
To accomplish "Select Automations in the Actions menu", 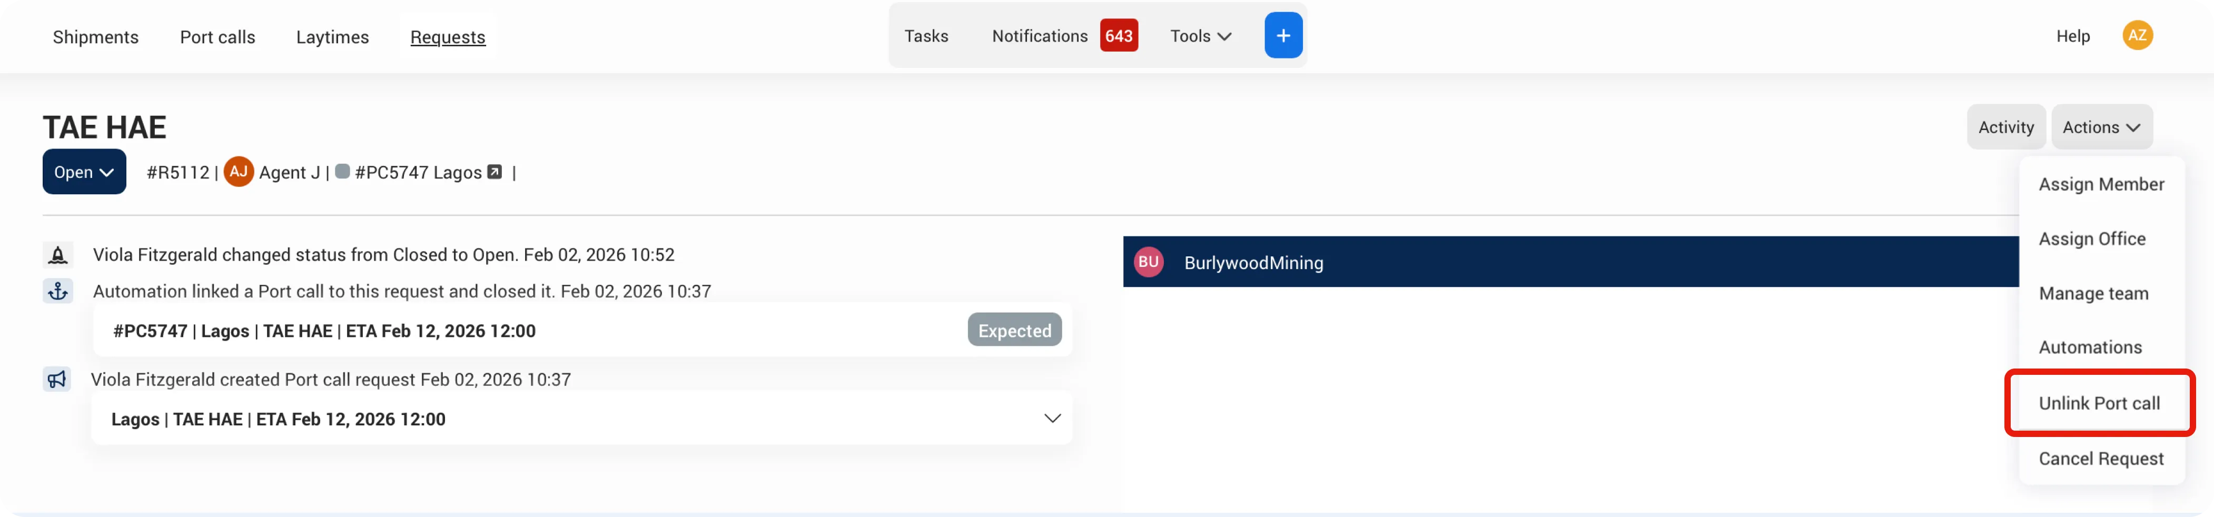I will pyautogui.click(x=2089, y=347).
